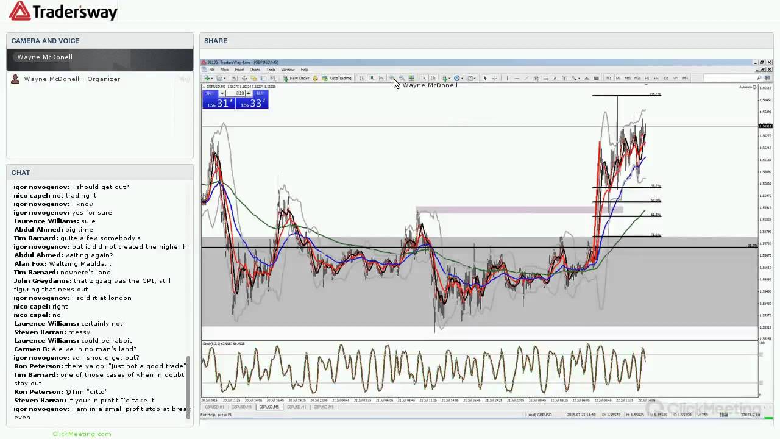Select the cursor arrow tool

[x=485, y=78]
